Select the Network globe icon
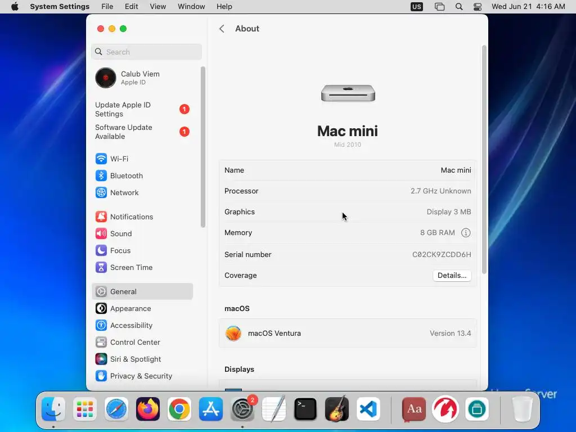The width and height of the screenshot is (576, 432). (x=101, y=192)
